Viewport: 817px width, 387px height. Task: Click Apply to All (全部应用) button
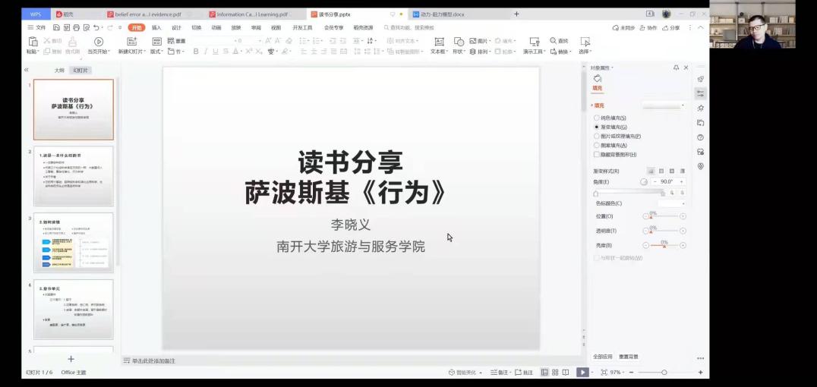click(603, 357)
